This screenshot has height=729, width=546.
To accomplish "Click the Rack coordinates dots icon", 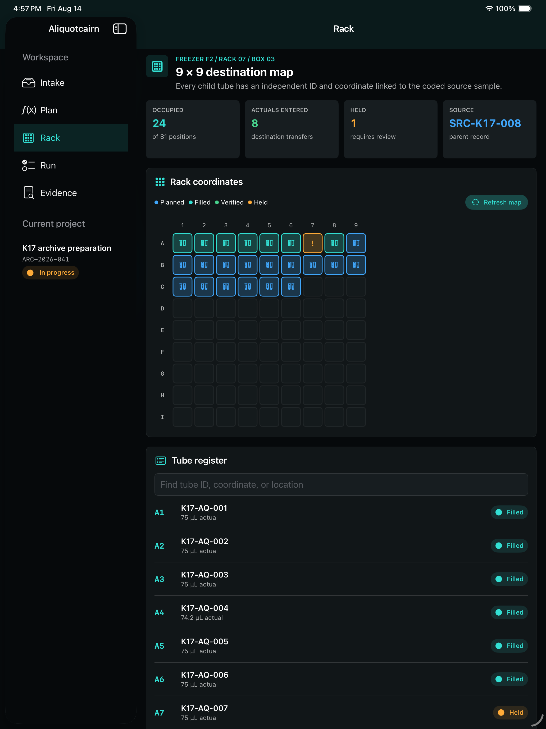I will click(x=160, y=182).
